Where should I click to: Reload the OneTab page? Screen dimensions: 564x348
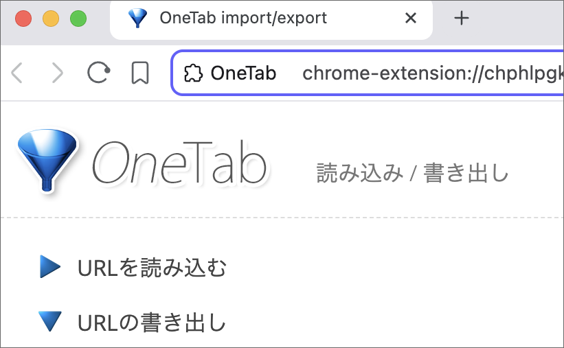98,73
